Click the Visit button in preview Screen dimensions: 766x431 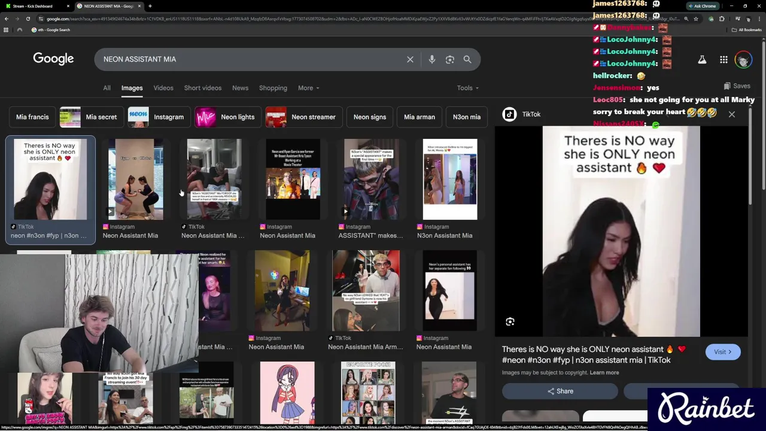pyautogui.click(x=723, y=352)
